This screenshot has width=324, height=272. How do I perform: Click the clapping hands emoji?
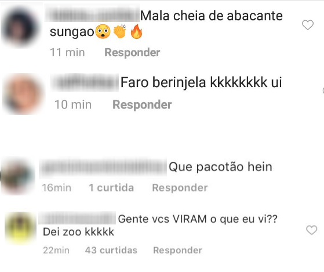pyautogui.click(x=120, y=32)
